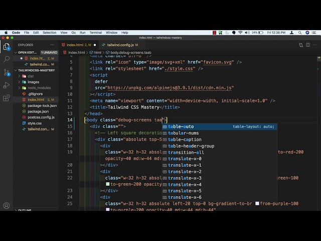Open Source Control view icon
The height and width of the screenshot is (241, 321).
pyautogui.click(x=7, y=72)
